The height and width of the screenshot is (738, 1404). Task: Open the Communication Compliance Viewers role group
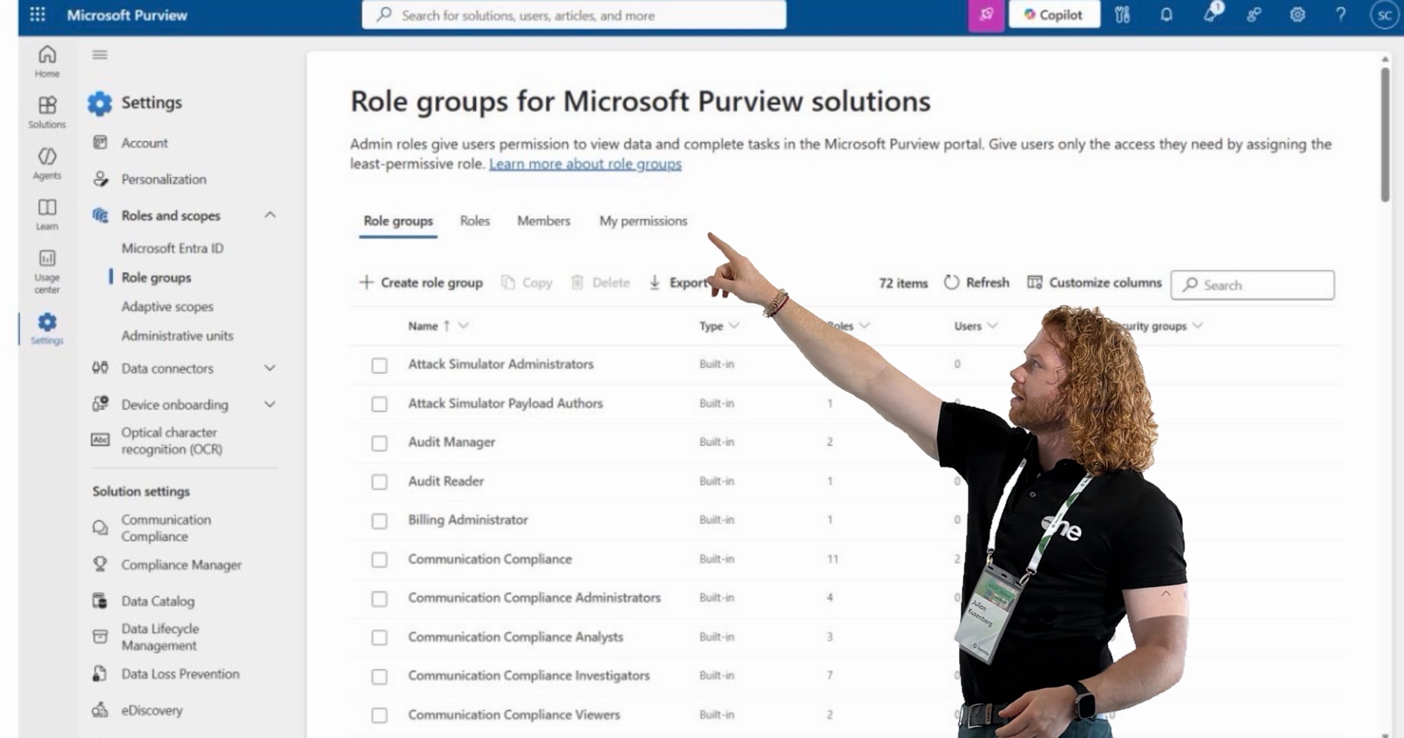pos(514,715)
